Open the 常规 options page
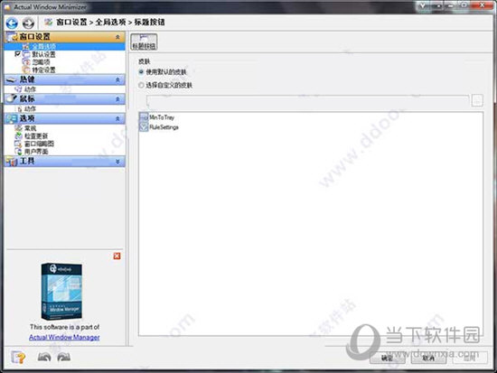Viewport: 497px width, 373px height. click(30, 128)
